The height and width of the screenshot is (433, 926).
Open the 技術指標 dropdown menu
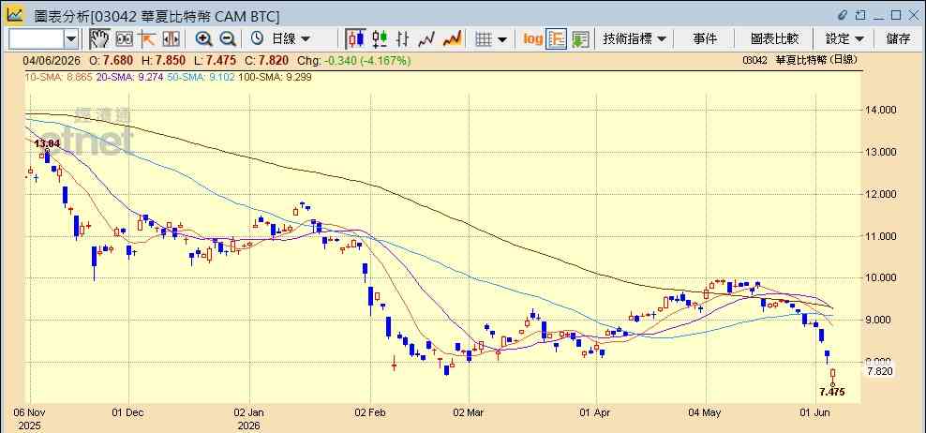coord(635,39)
